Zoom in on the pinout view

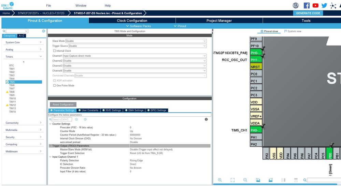220,180
